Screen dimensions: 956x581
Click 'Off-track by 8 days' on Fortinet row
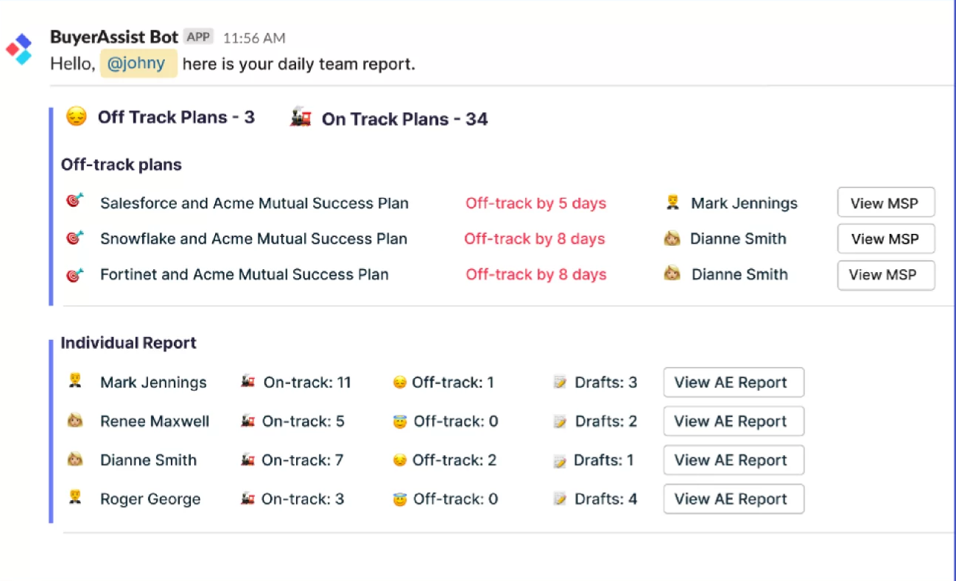point(536,274)
